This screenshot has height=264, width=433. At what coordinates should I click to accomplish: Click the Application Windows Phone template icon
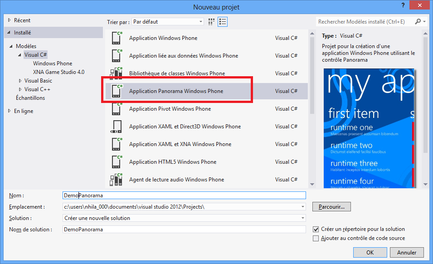pos(116,38)
